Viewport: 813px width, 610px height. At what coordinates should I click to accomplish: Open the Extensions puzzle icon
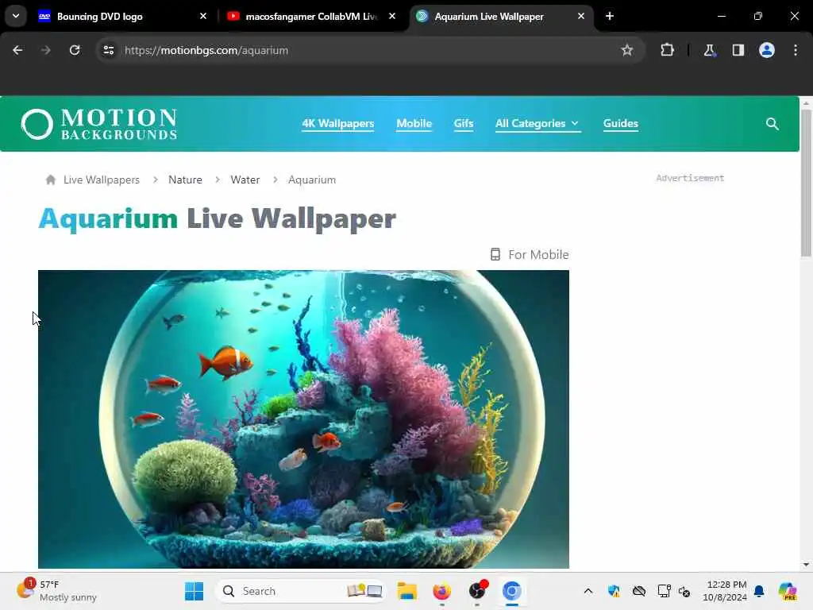click(x=667, y=50)
